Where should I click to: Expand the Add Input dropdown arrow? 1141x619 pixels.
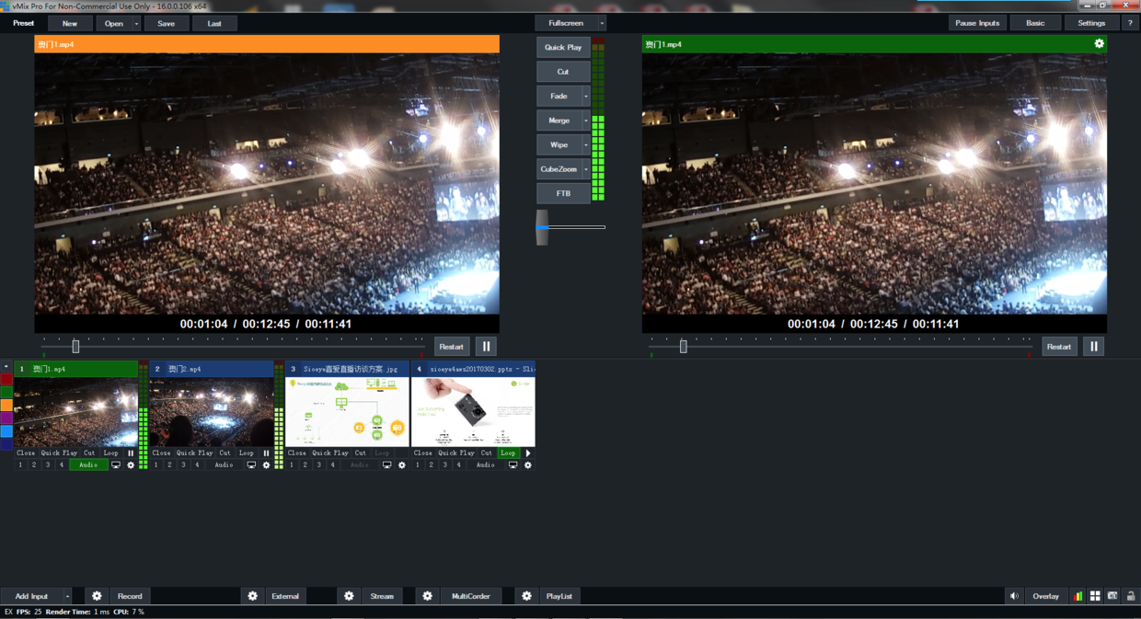(66, 596)
